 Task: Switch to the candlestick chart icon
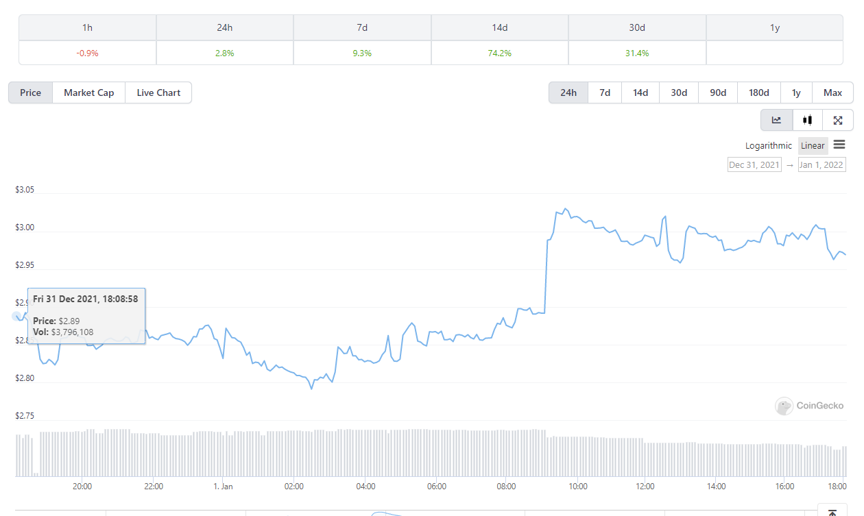[807, 119]
